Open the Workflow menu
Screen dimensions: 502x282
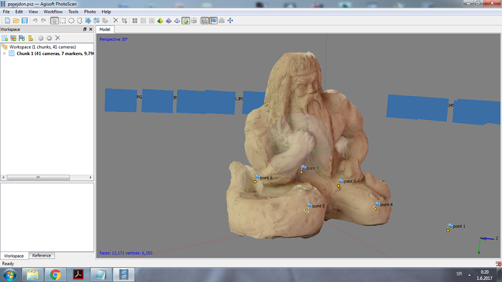click(53, 12)
